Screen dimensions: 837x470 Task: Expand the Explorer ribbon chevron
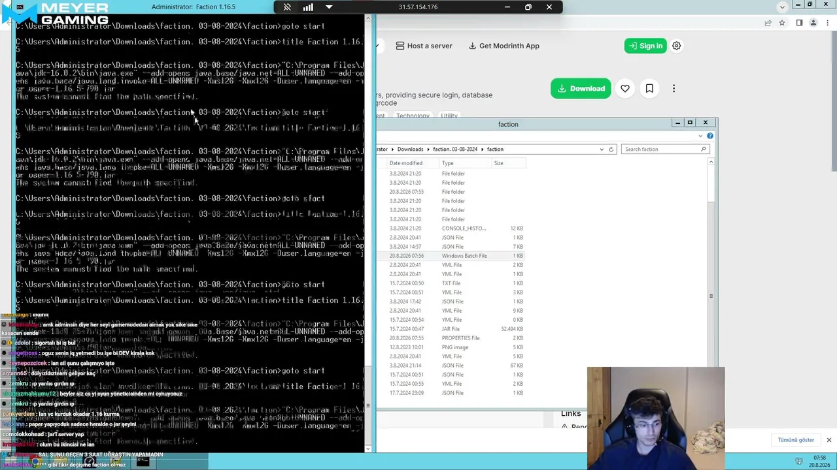[700, 136]
